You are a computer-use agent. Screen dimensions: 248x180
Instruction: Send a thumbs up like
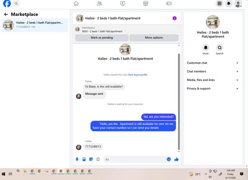click(x=177, y=159)
